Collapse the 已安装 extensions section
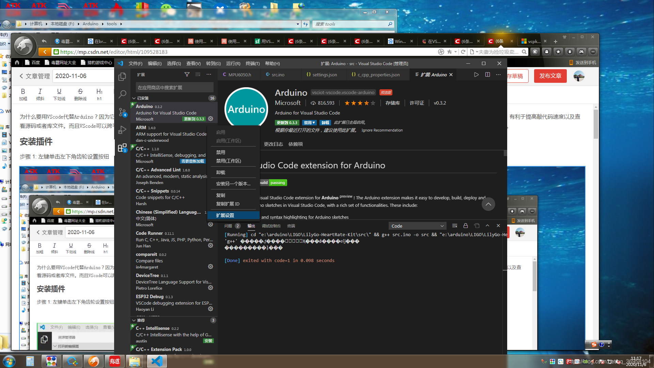This screenshot has width=654, height=368. (x=134, y=98)
